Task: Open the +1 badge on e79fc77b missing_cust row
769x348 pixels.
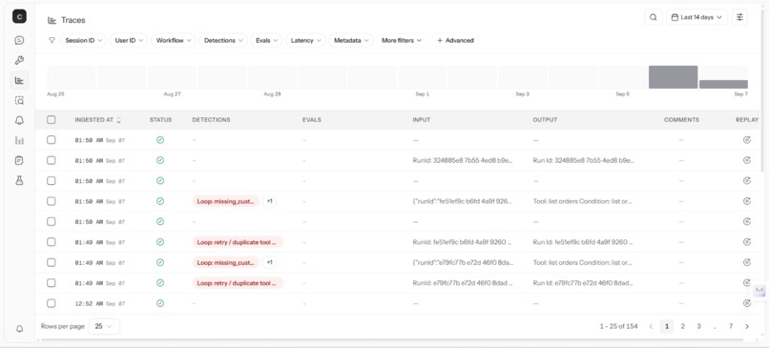Action: point(269,263)
